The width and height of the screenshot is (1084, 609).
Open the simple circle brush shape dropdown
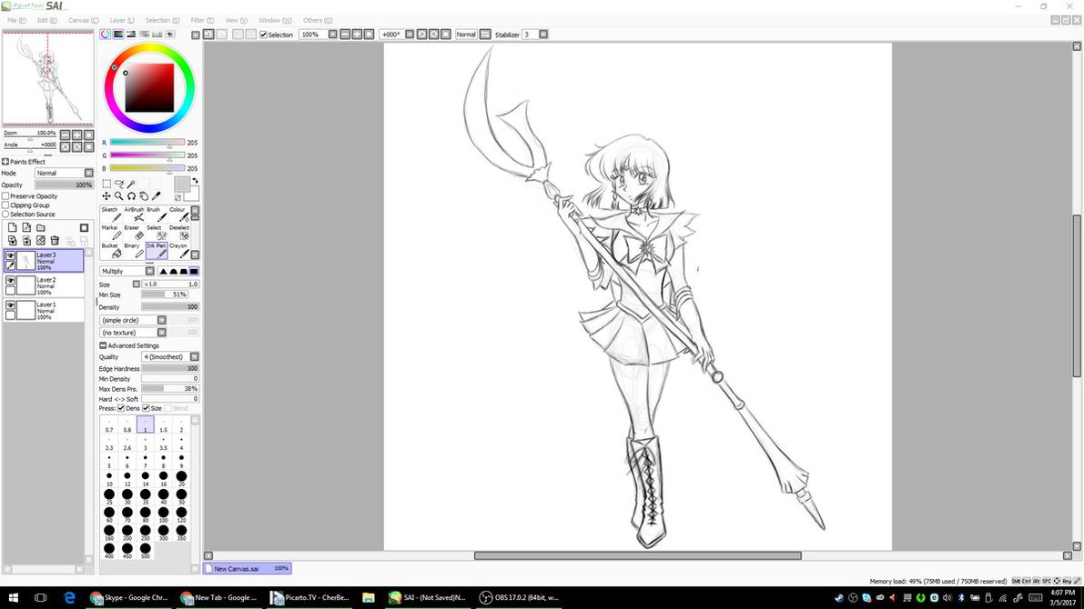point(133,320)
